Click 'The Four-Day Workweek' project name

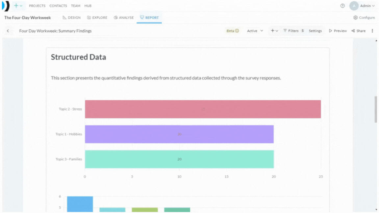(x=28, y=18)
